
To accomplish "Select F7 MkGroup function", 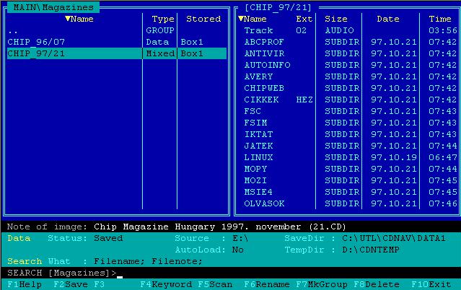I will tap(322, 284).
